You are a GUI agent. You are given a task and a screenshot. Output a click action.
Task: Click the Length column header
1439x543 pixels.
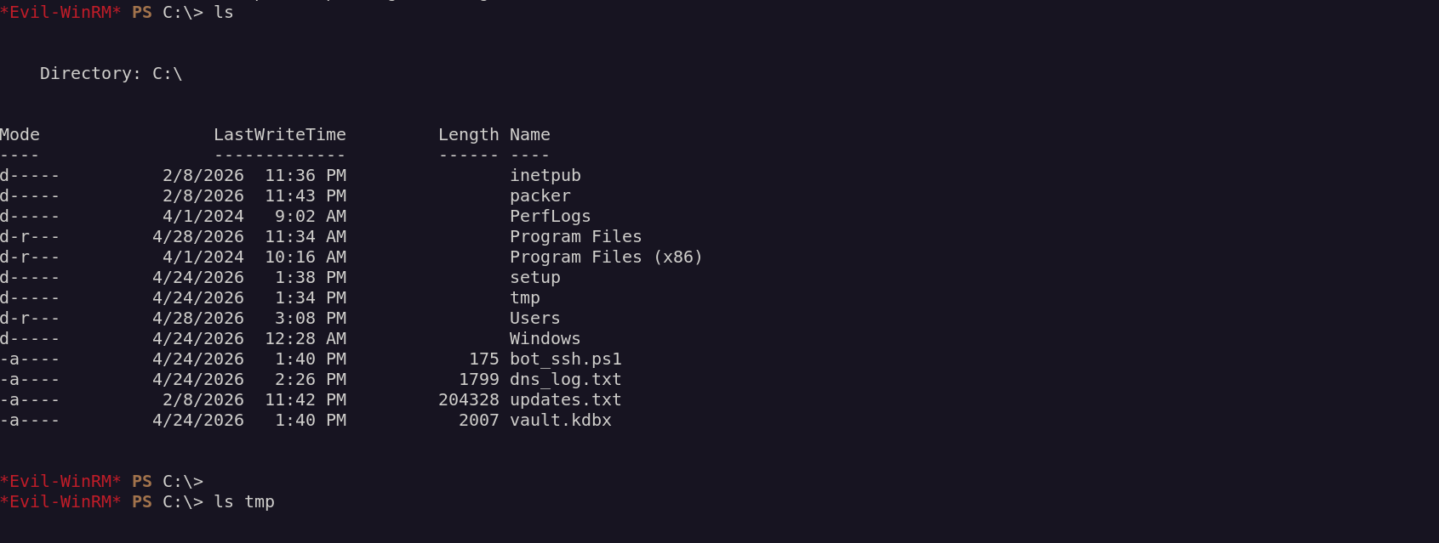coord(468,134)
